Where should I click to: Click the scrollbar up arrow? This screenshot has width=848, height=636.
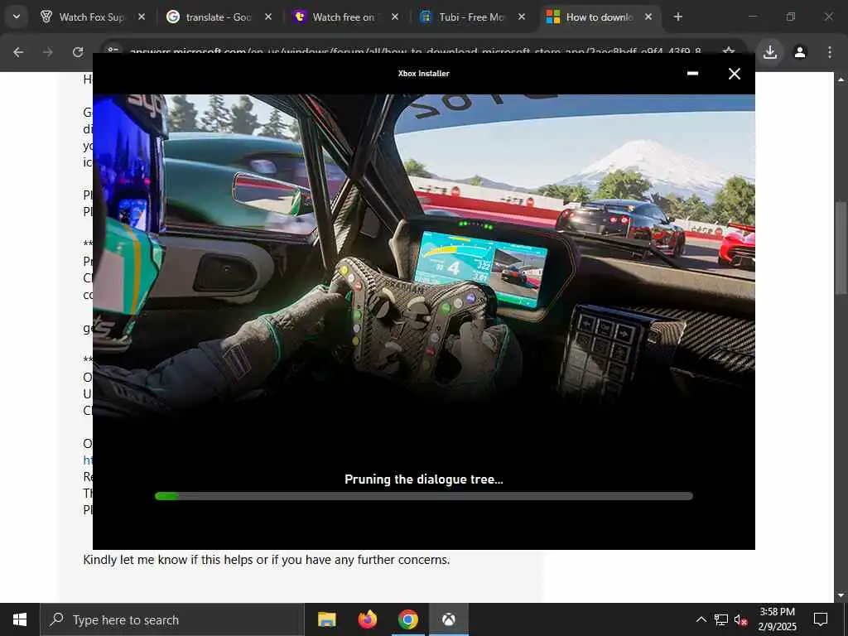coord(841,79)
